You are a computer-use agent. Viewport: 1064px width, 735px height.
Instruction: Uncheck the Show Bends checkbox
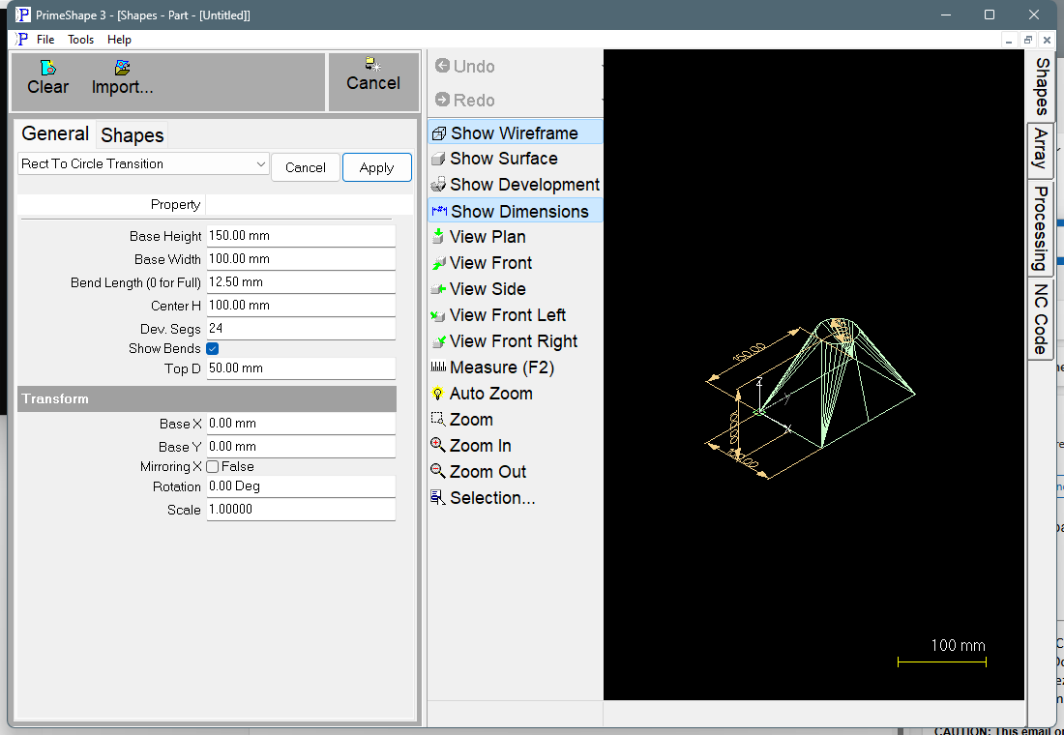pyautogui.click(x=213, y=349)
